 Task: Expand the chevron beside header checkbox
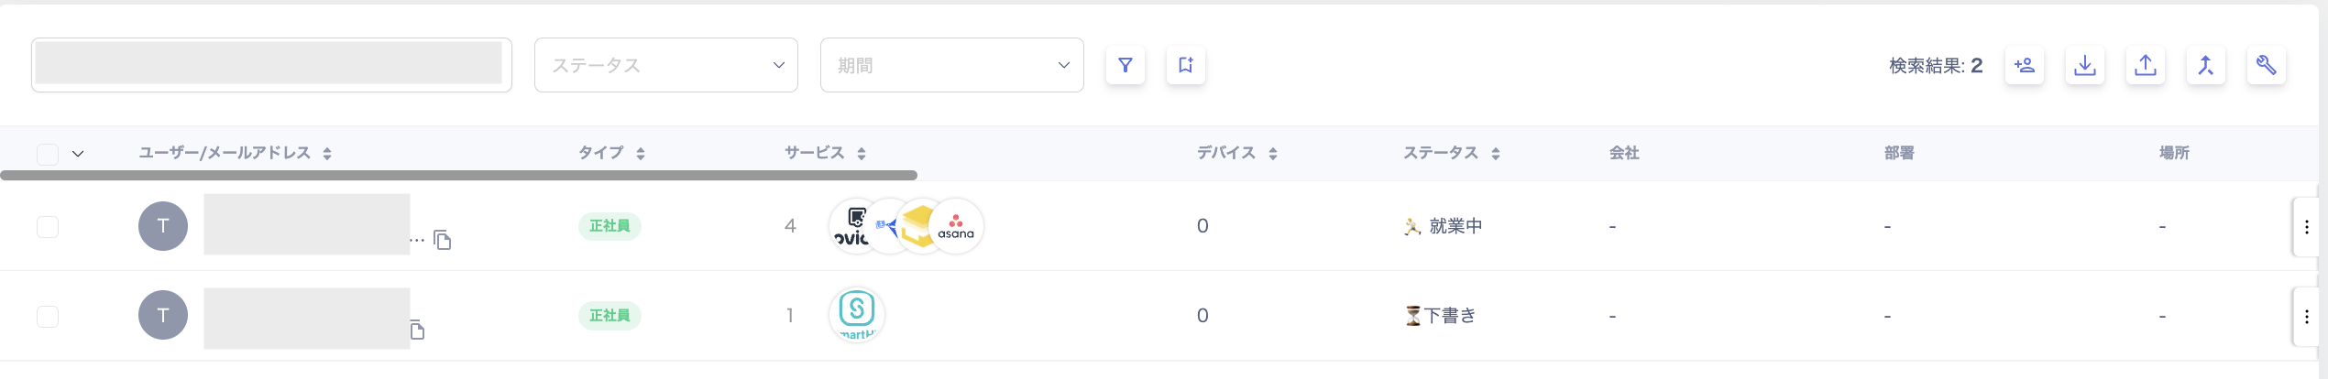click(78, 154)
